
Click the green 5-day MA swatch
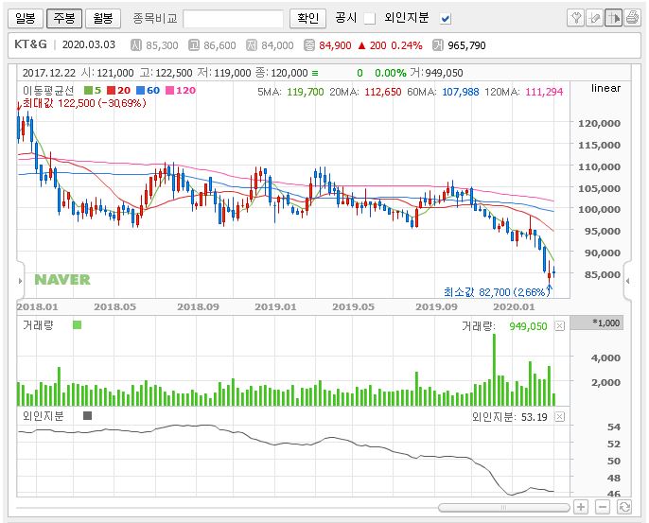coord(88,90)
